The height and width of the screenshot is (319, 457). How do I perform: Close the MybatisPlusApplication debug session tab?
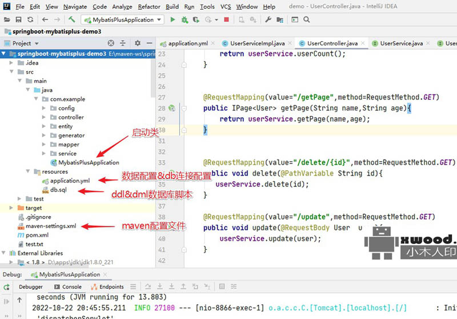[105, 274]
